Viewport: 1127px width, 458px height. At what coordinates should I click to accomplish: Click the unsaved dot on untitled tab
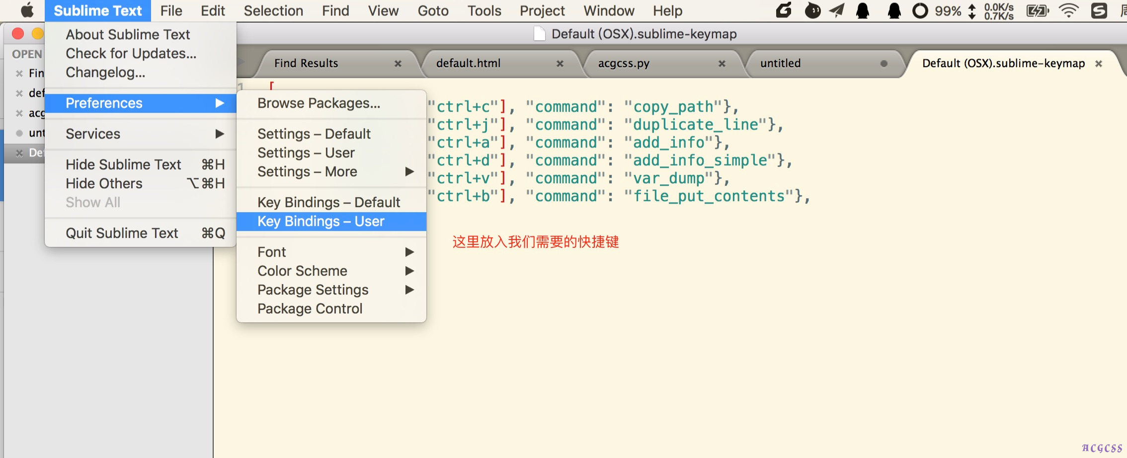pos(884,64)
